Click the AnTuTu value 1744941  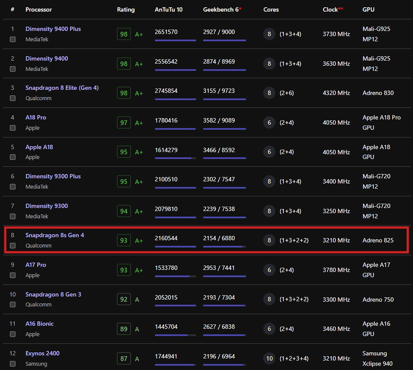166,357
